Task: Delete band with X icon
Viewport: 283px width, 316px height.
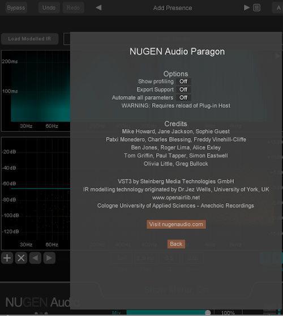Action: 21,258
